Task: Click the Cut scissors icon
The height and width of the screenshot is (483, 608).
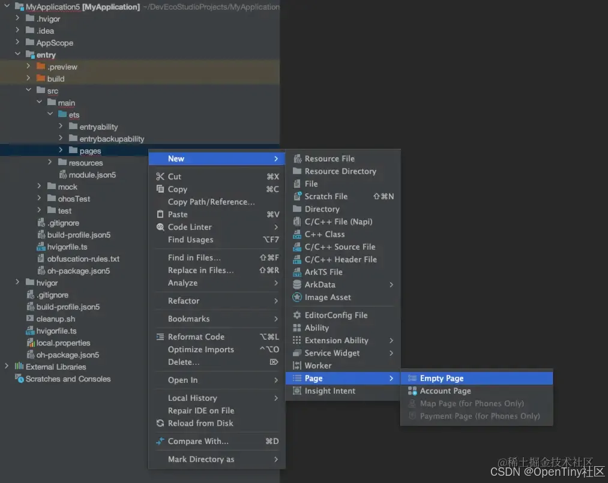Action: 160,176
